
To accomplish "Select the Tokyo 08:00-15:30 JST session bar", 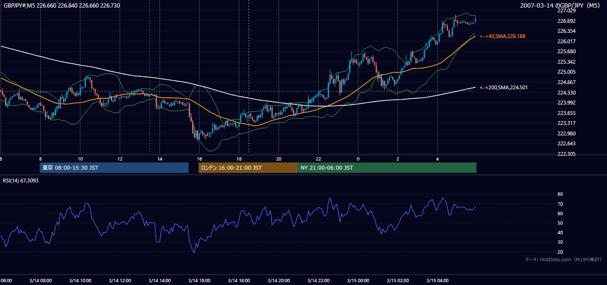I will tap(114, 168).
